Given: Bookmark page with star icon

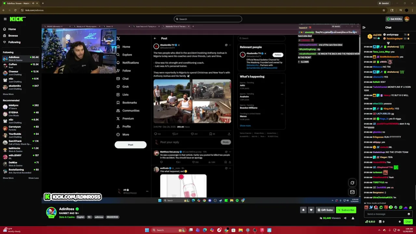Looking at the screenshot, I should click(384, 10).
